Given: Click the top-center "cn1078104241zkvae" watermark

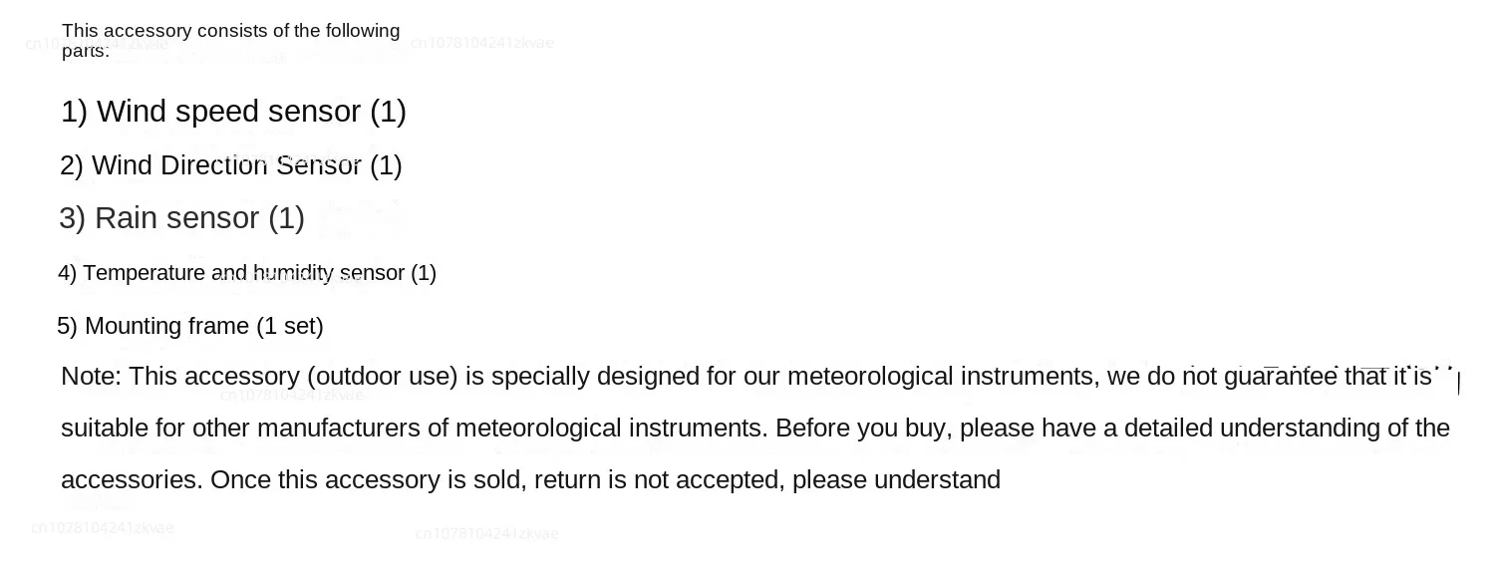Looking at the screenshot, I should (x=482, y=43).
